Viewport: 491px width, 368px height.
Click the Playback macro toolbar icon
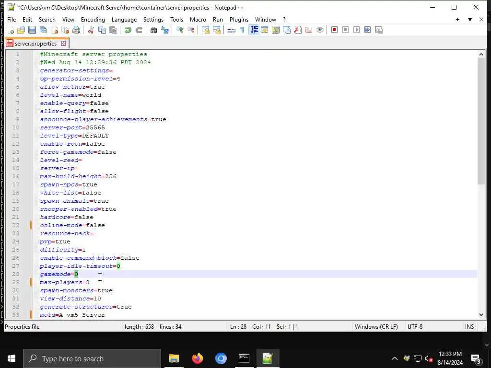point(356,30)
